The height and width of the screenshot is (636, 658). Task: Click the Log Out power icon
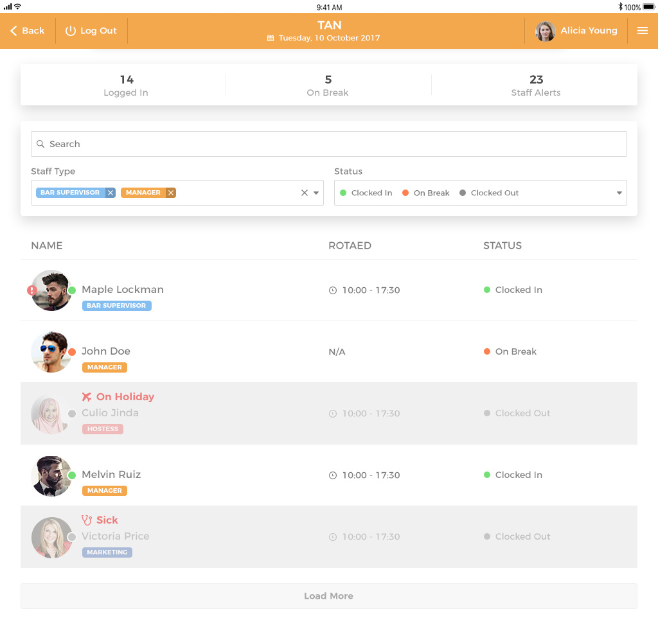(x=71, y=31)
